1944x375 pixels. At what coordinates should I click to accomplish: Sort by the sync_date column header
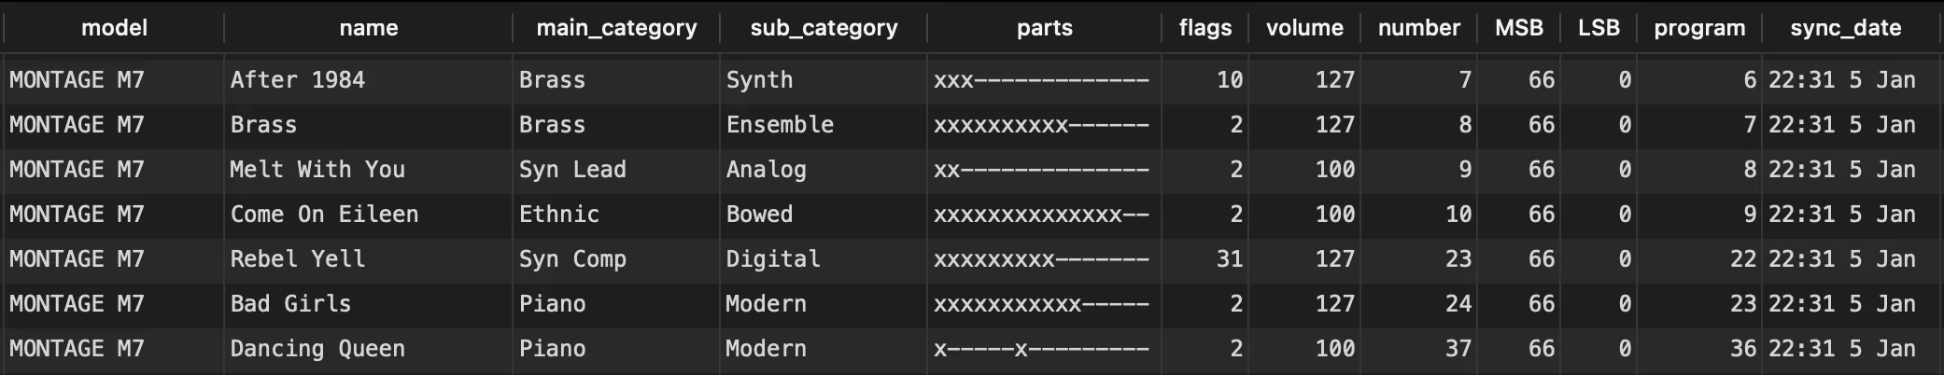[x=1845, y=28]
